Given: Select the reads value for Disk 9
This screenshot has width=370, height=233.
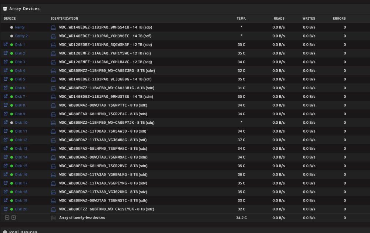Looking at the screenshot, I should tap(279, 114).
